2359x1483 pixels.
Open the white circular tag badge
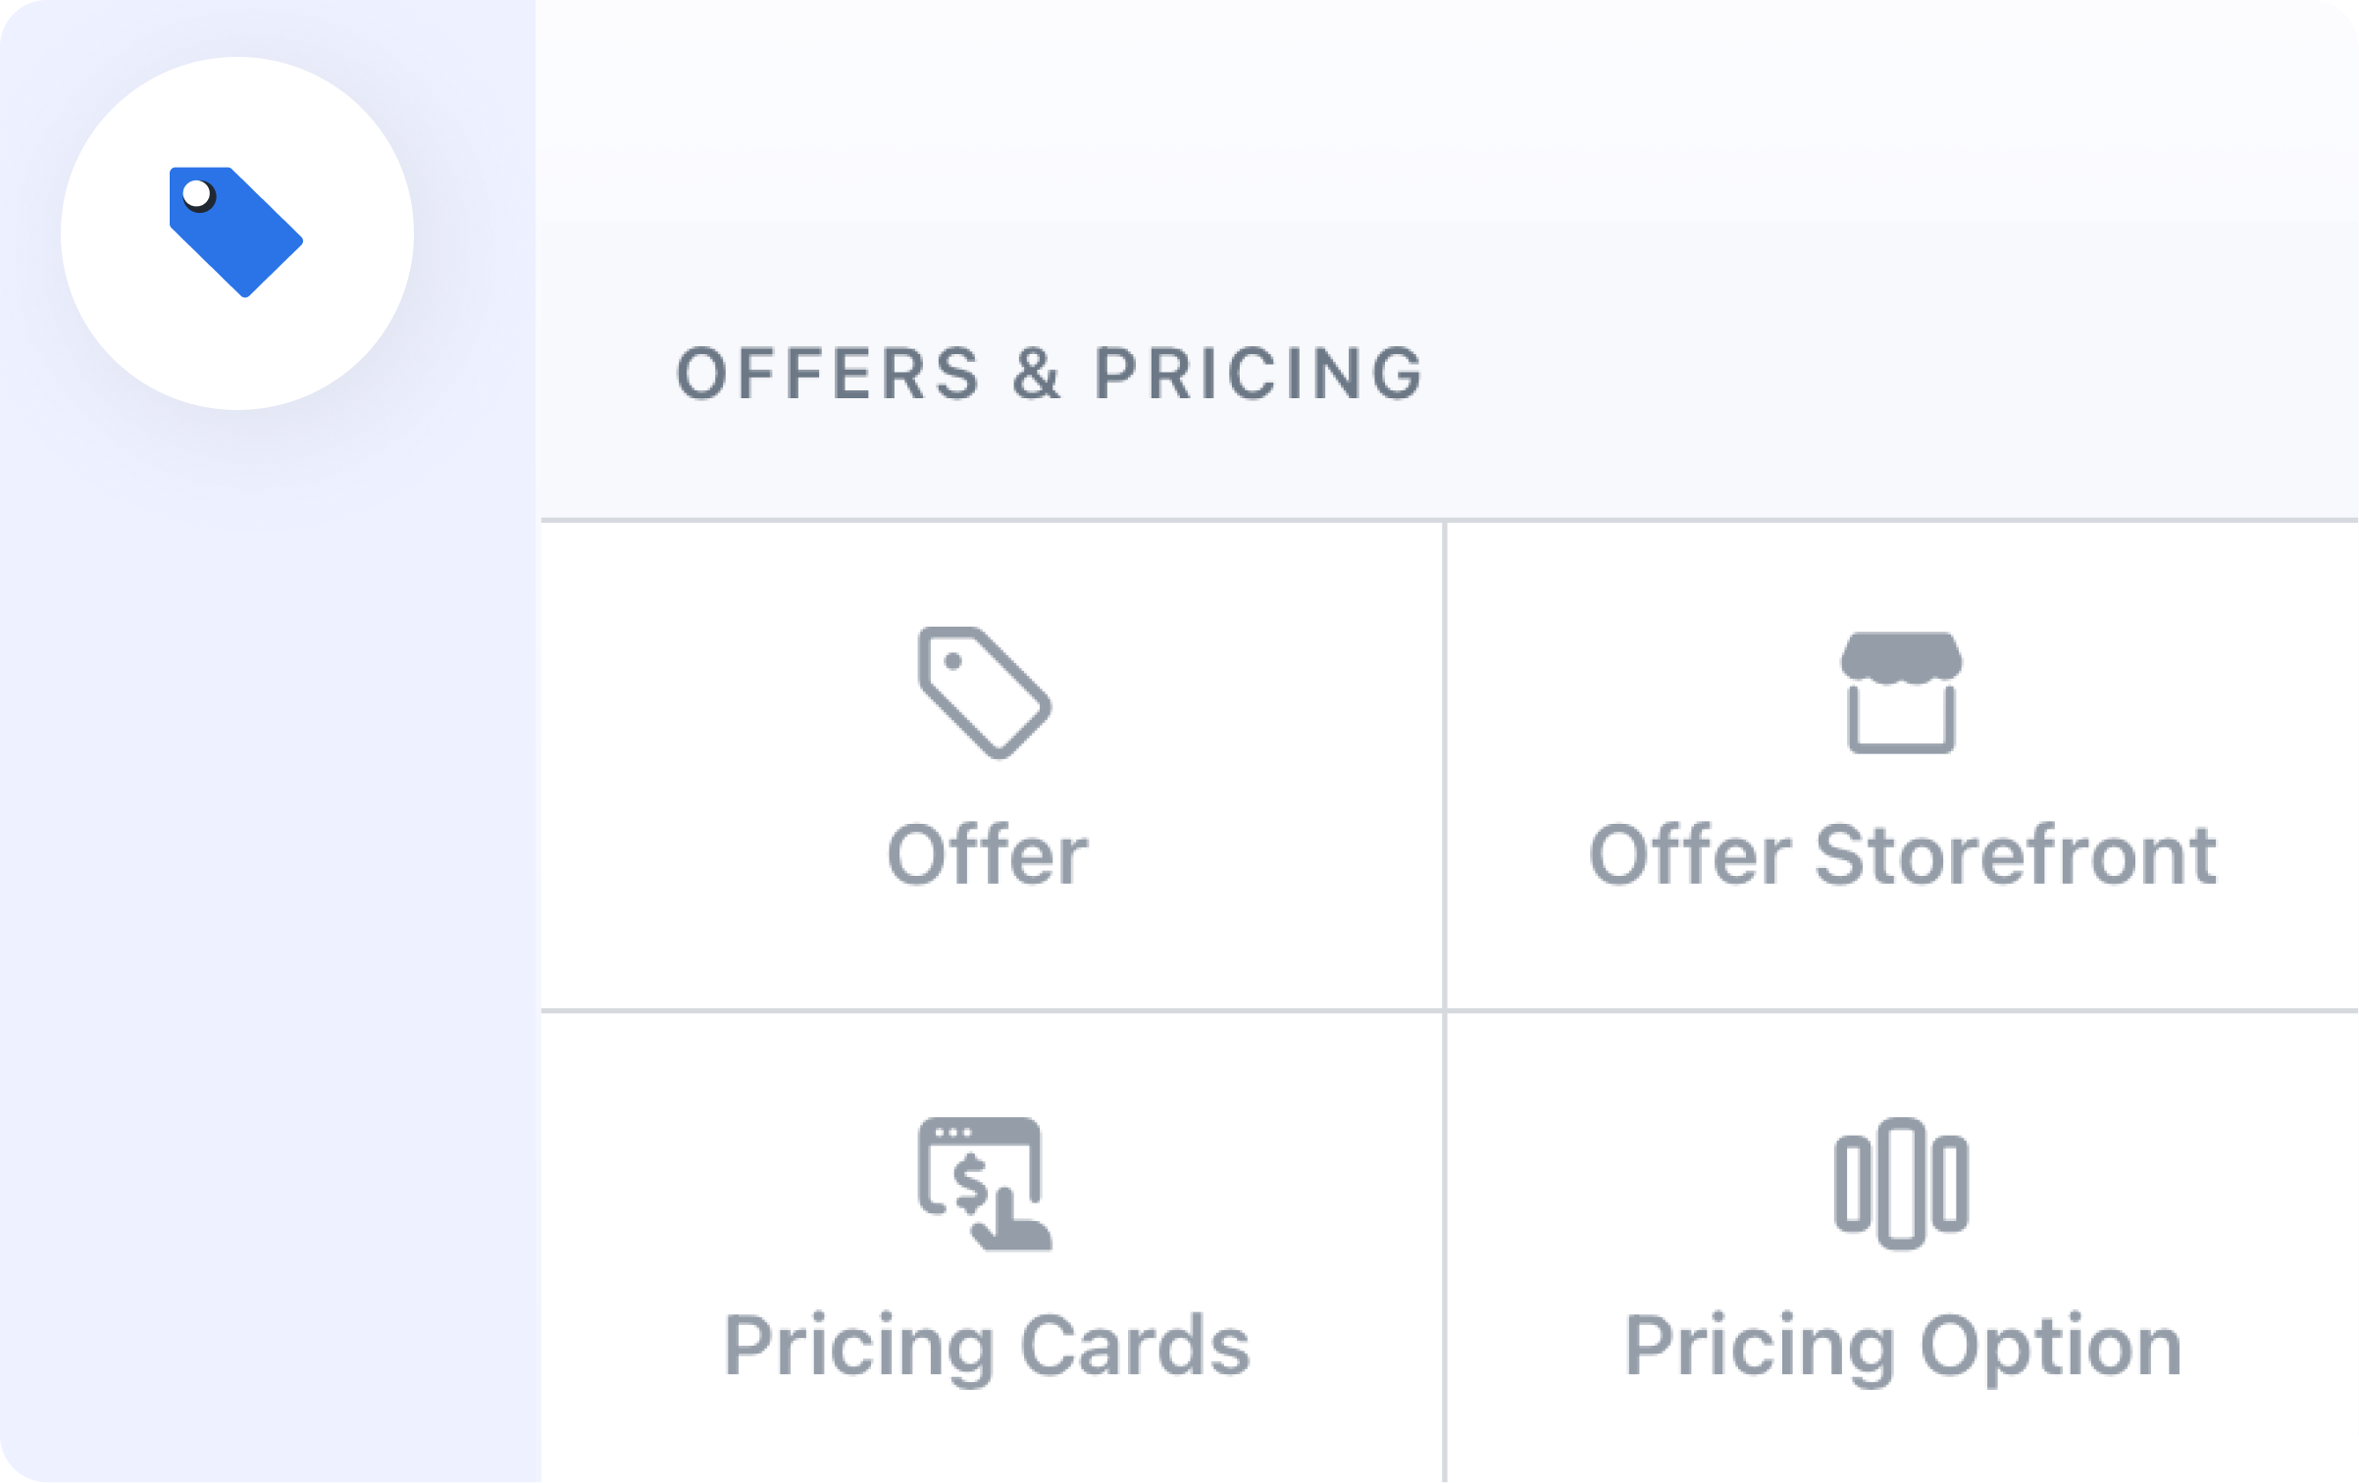point(237,233)
